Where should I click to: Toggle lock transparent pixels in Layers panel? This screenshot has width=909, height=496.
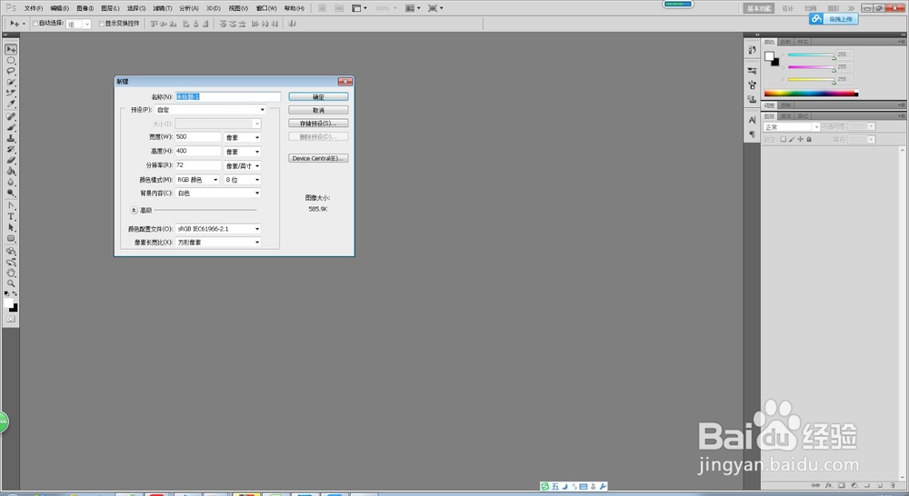(784, 140)
